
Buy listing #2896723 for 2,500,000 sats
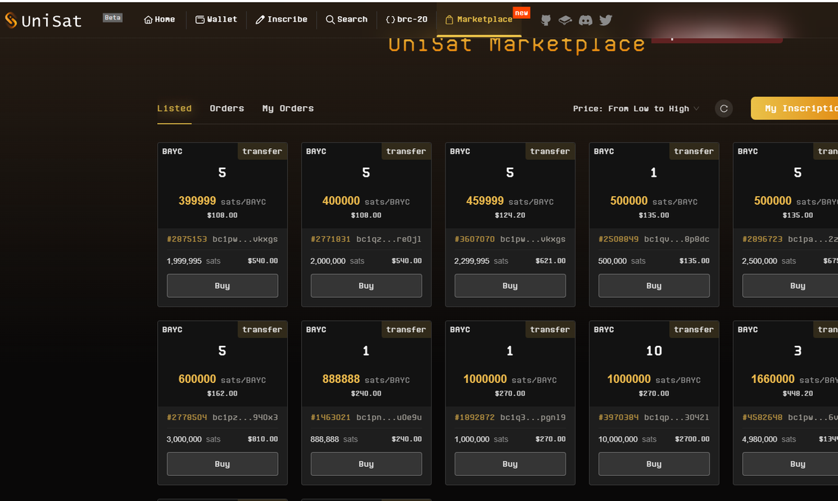coord(790,286)
